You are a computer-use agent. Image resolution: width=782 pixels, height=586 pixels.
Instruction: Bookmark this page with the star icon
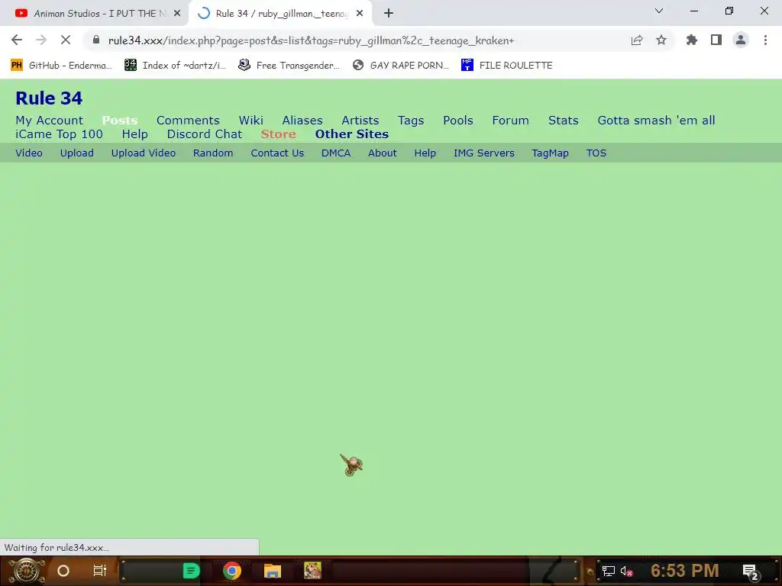661,40
